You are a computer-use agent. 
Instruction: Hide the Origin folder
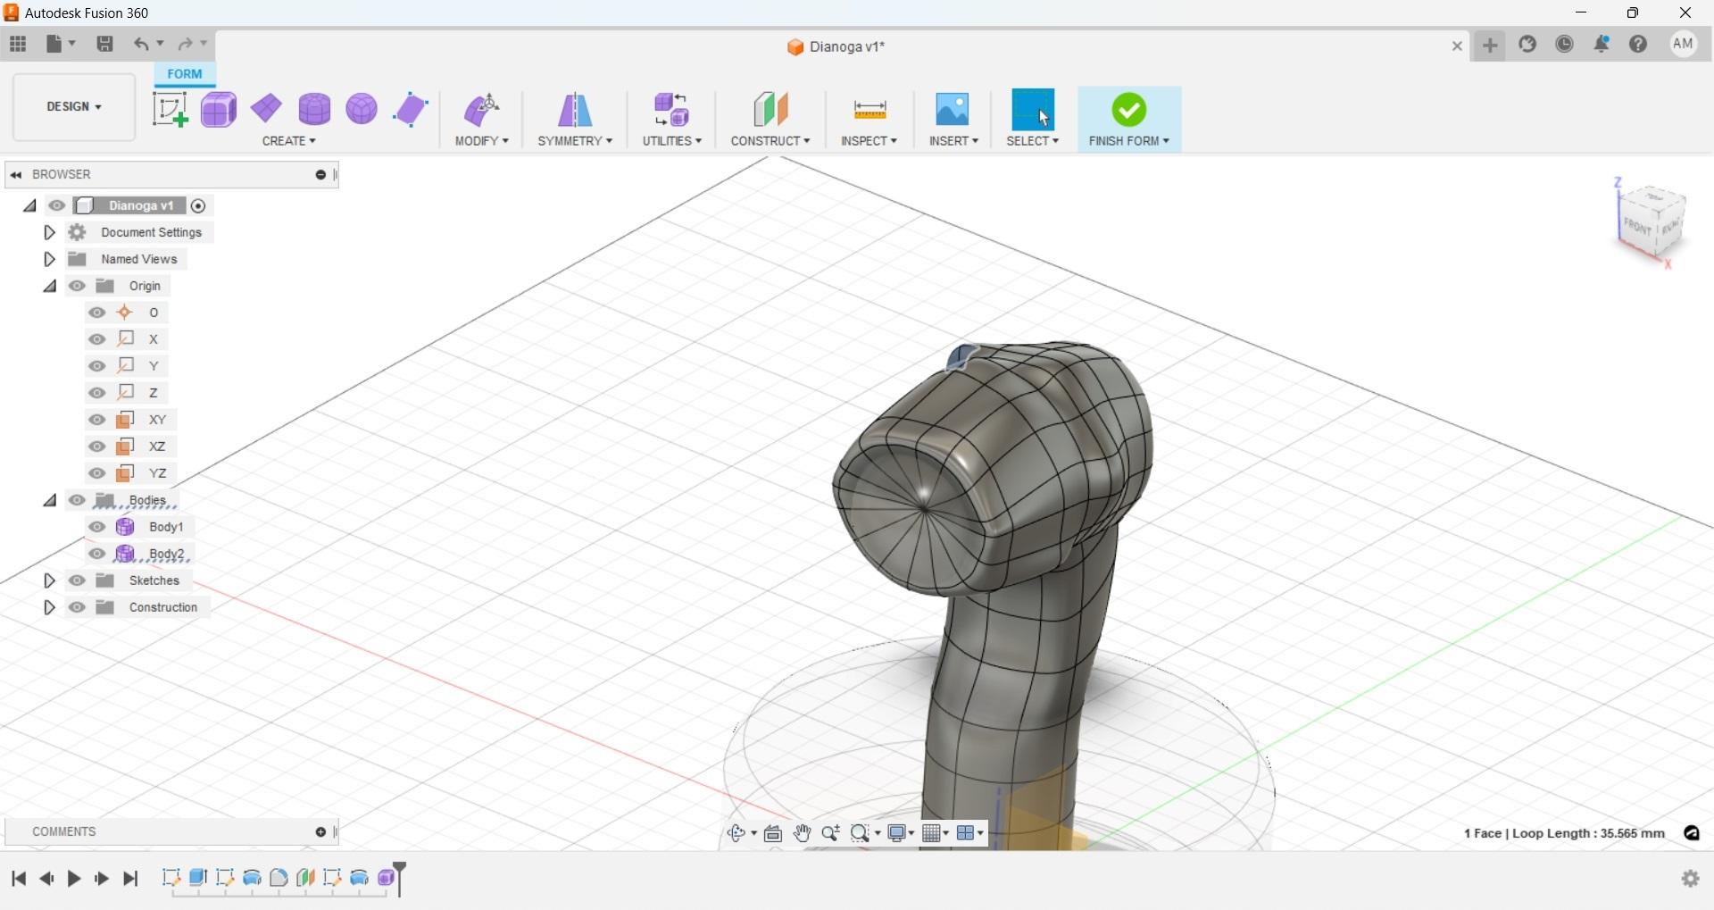coord(77,286)
